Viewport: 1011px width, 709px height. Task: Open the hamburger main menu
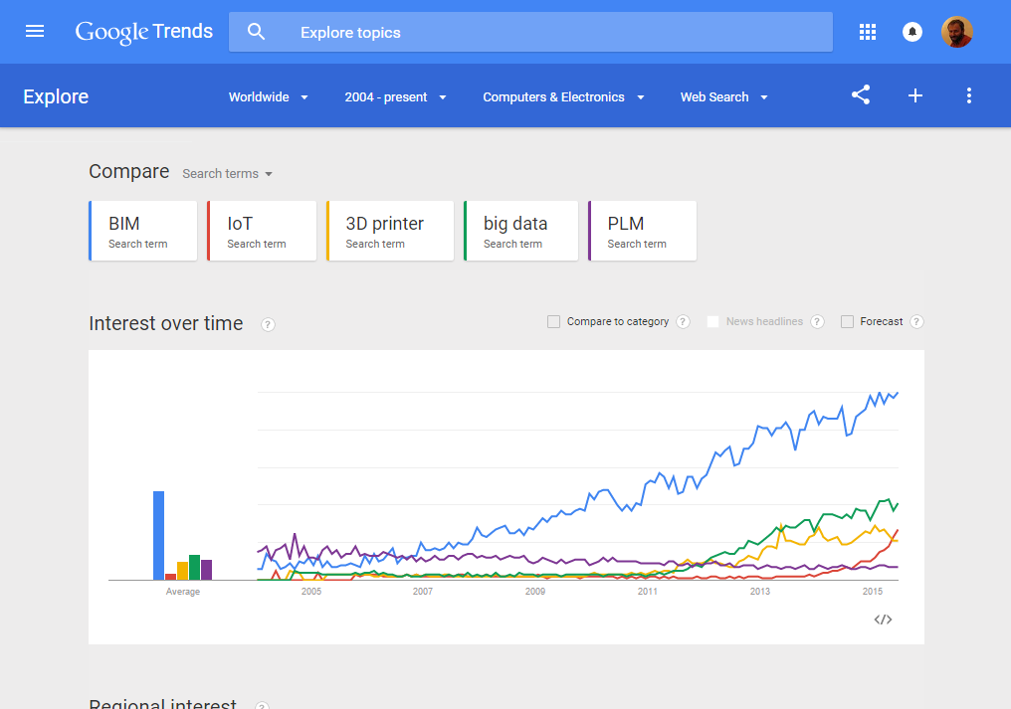click(35, 32)
